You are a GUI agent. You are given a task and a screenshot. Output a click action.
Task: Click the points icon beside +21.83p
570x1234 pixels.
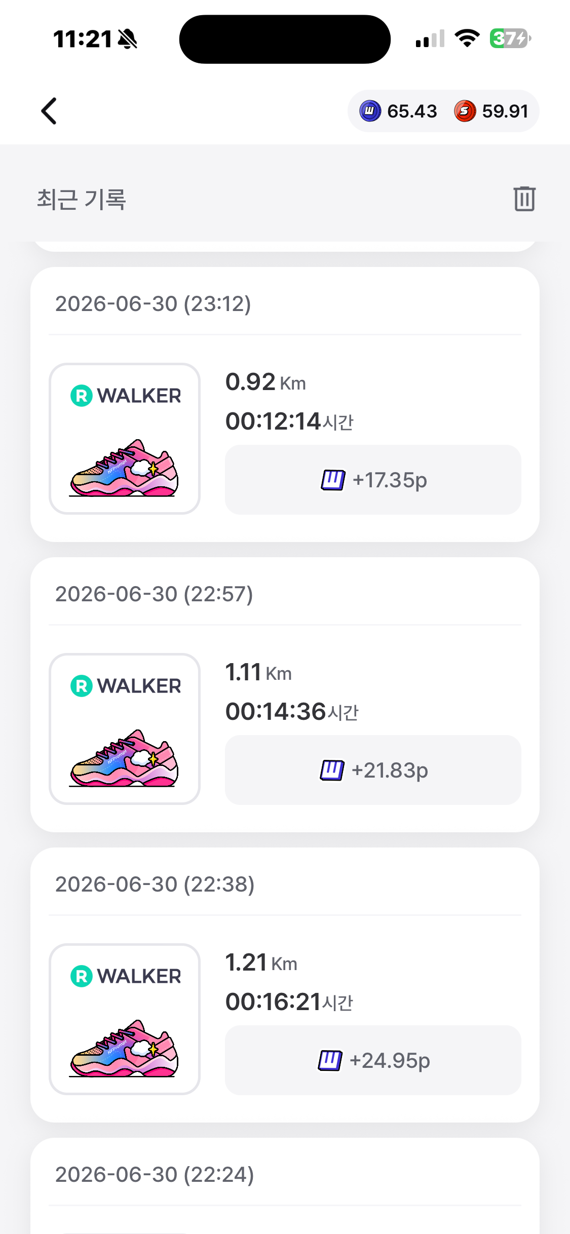tap(332, 770)
